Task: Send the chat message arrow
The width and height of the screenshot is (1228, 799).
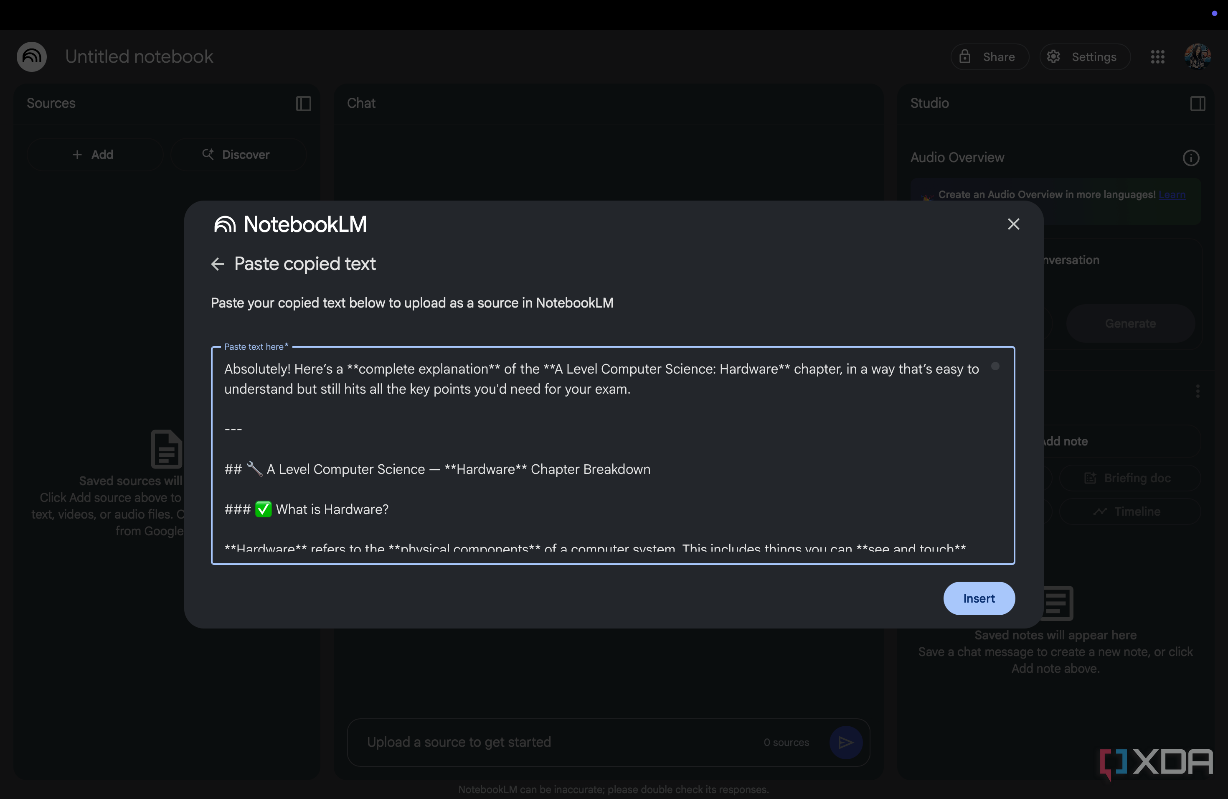Action: (x=846, y=742)
